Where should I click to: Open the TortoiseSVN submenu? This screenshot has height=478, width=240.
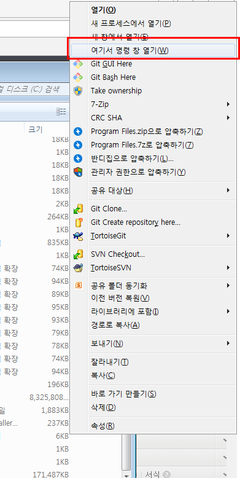pyautogui.click(x=153, y=268)
